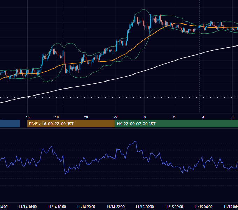The image size is (238, 210).
Task: Click the '11/15 04:00' bottom axis label
Action: (203, 206)
